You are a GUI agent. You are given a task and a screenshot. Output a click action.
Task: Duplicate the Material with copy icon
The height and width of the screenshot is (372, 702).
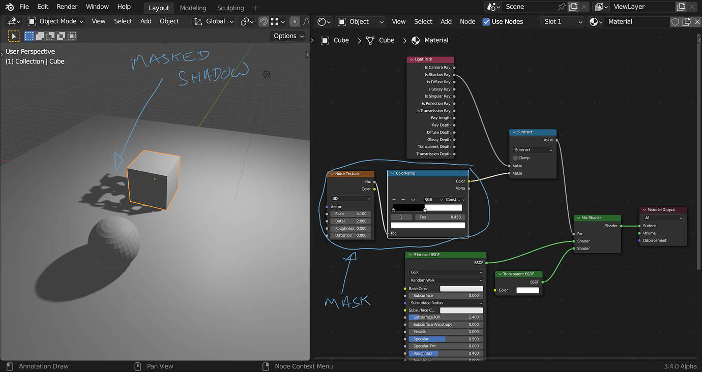tap(686, 21)
